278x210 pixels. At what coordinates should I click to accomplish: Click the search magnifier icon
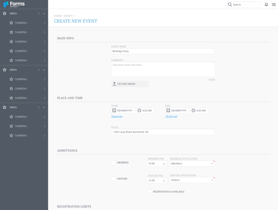230,4
